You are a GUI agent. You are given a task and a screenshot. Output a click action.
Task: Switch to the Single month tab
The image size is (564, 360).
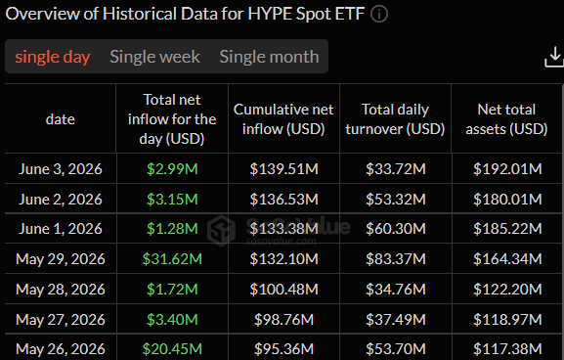[269, 57]
